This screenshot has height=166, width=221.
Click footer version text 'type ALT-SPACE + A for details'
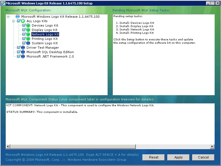click(x=112, y=155)
